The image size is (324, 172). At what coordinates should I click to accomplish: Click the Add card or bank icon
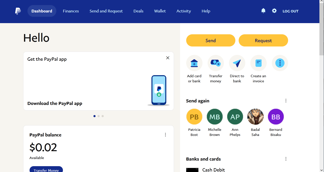194,63
